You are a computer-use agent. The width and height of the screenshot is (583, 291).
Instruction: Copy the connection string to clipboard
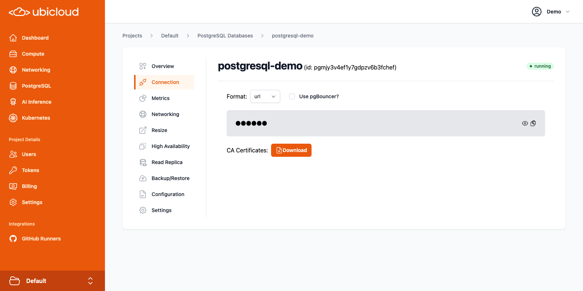[x=533, y=123]
